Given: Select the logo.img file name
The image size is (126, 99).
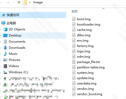Looking at the screenshot, I should click(x=84, y=51).
